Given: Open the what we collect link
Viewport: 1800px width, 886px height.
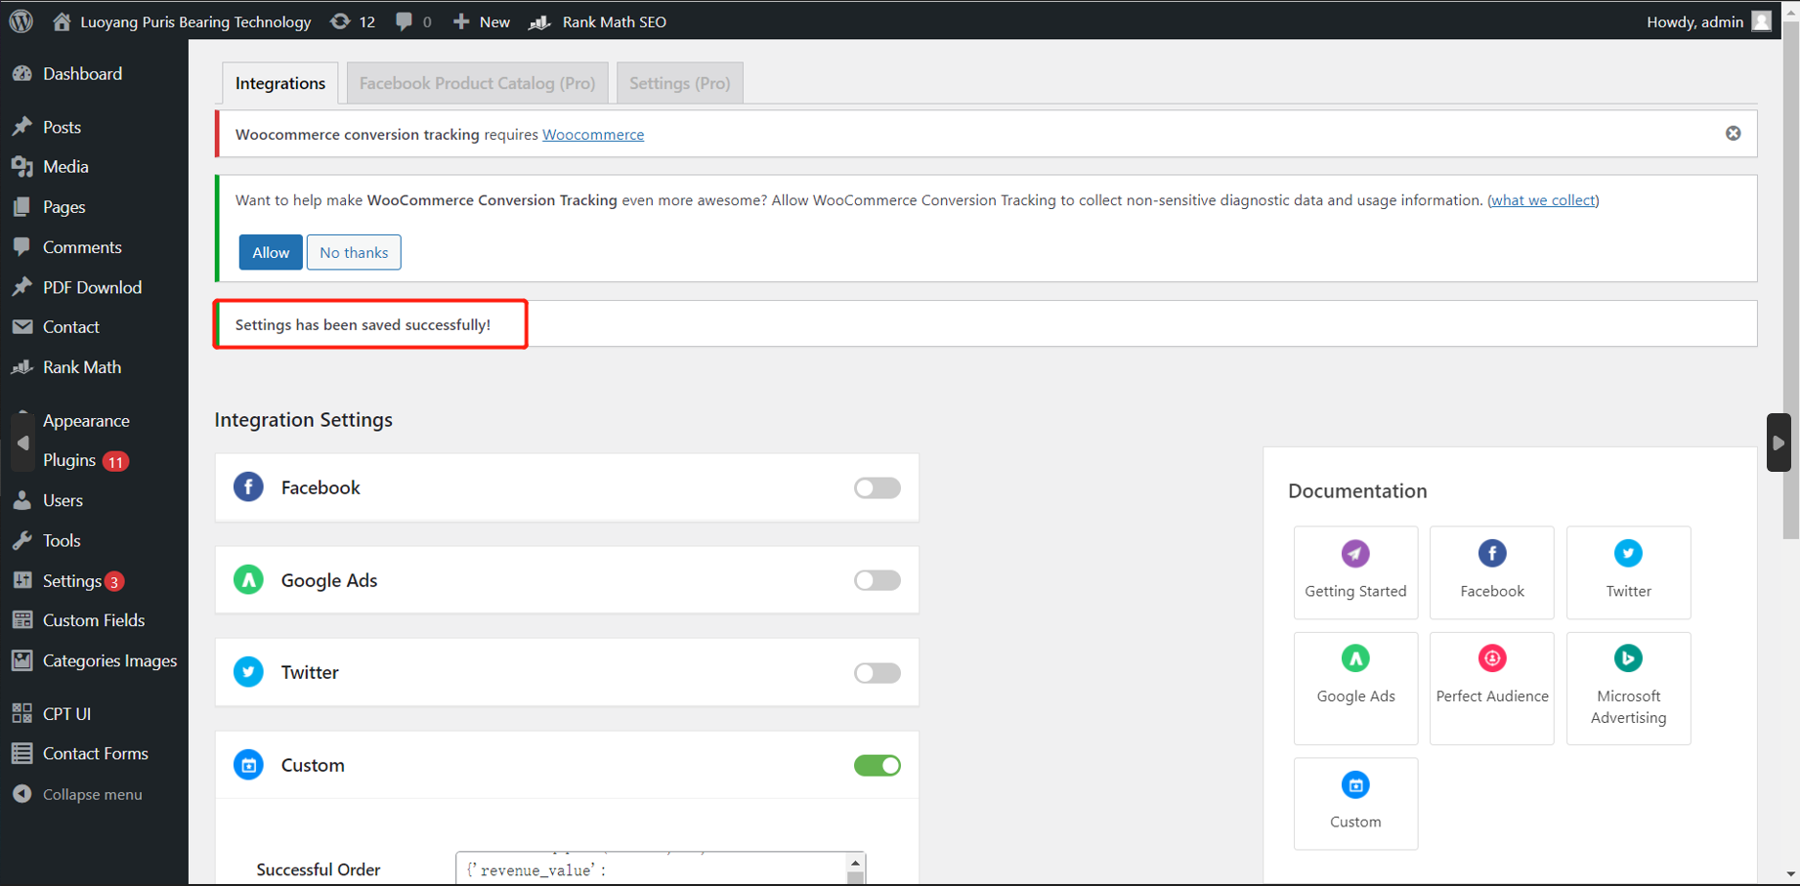Looking at the screenshot, I should (1543, 200).
